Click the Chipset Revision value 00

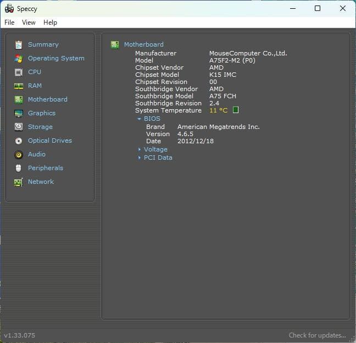pos(213,82)
